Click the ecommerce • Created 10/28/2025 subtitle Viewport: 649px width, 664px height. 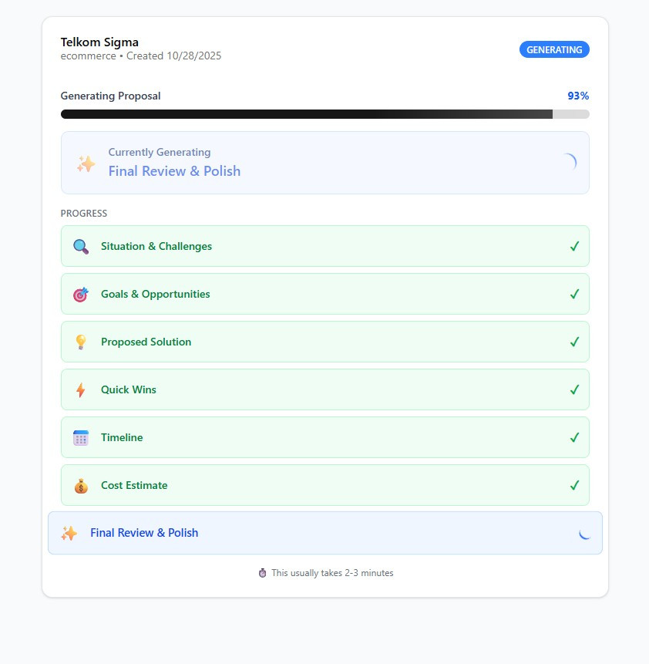[141, 56]
